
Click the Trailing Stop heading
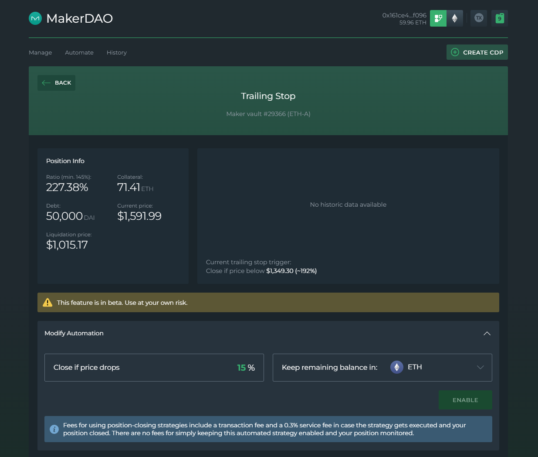(268, 96)
